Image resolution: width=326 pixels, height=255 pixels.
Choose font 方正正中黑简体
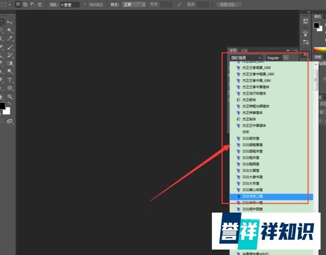[271, 126]
